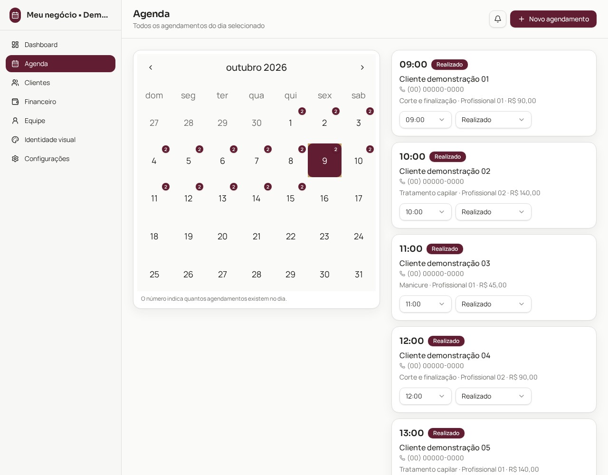
Task: Click the name Cliente demonstração 05
Action: 445,447
